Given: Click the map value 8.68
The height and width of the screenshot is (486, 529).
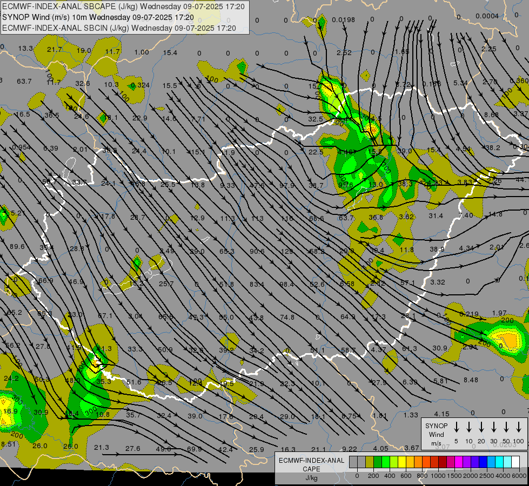Looking at the screenshot, I should tap(491, 114).
